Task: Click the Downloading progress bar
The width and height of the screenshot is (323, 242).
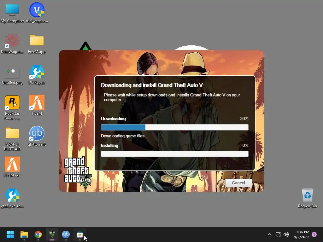Action: pyautogui.click(x=174, y=127)
